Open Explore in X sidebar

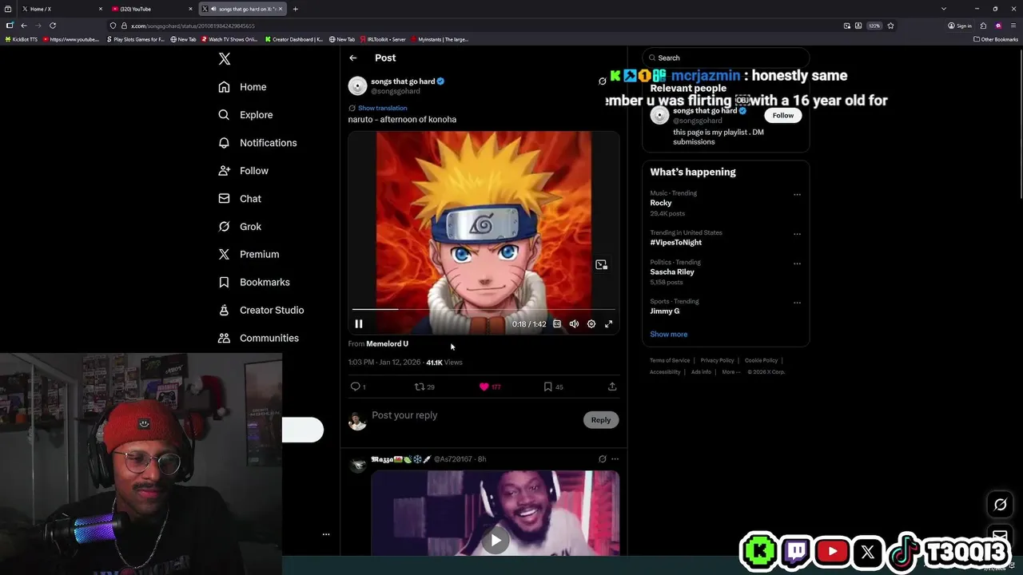pos(246,115)
